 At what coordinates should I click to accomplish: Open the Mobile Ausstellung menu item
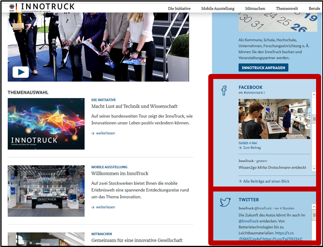[218, 8]
